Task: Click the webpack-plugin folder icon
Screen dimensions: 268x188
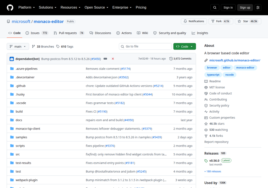Action: coord(12,180)
